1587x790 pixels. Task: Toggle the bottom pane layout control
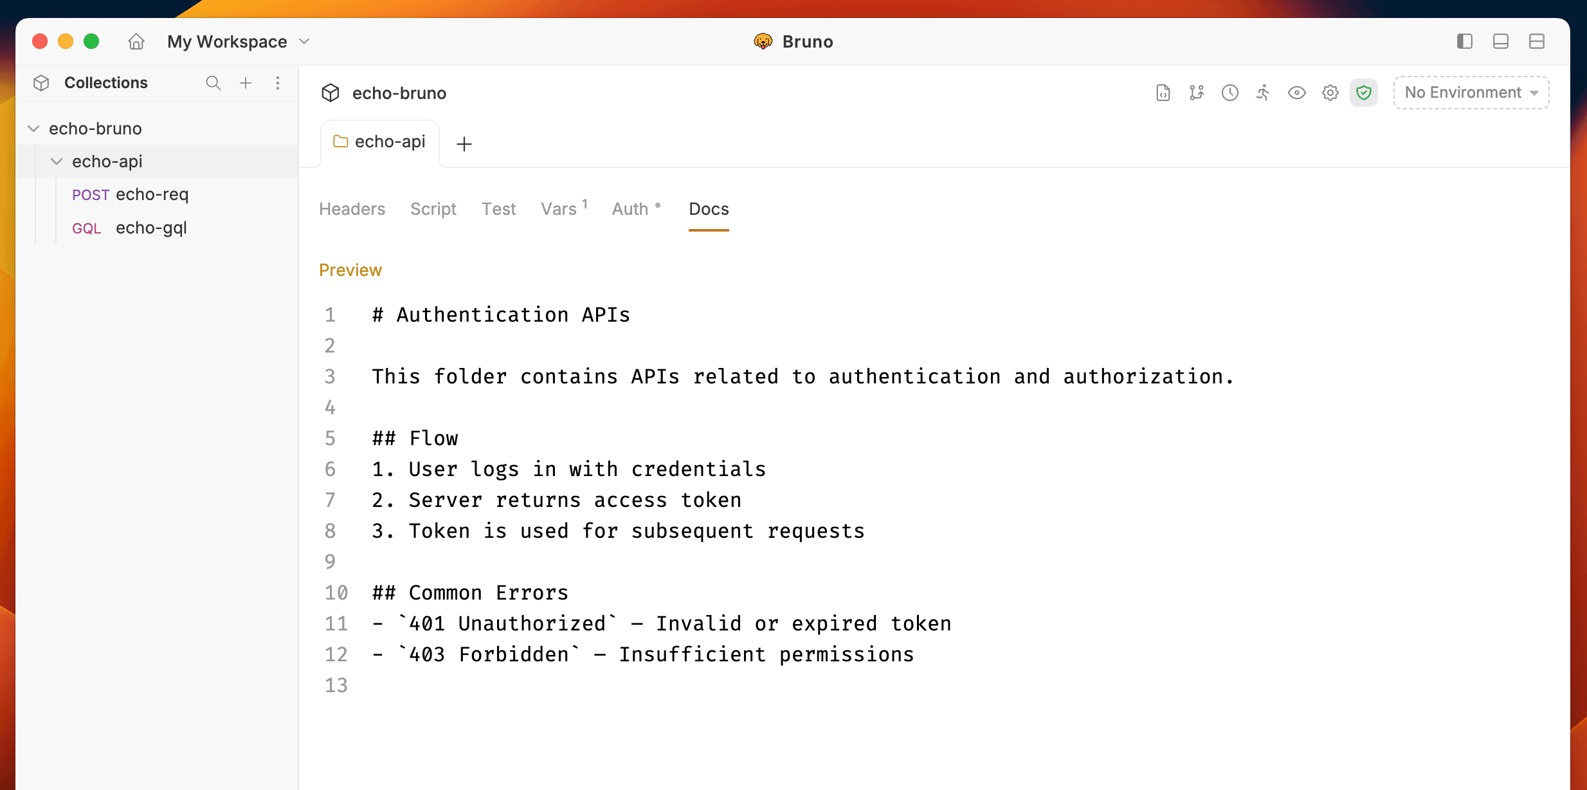point(1501,41)
